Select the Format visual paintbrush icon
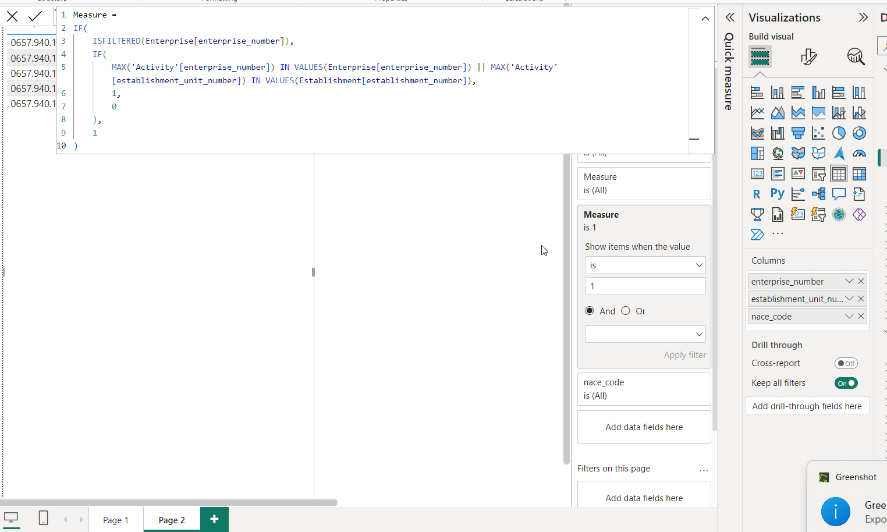Viewport: 887px width, 532px height. (x=809, y=56)
